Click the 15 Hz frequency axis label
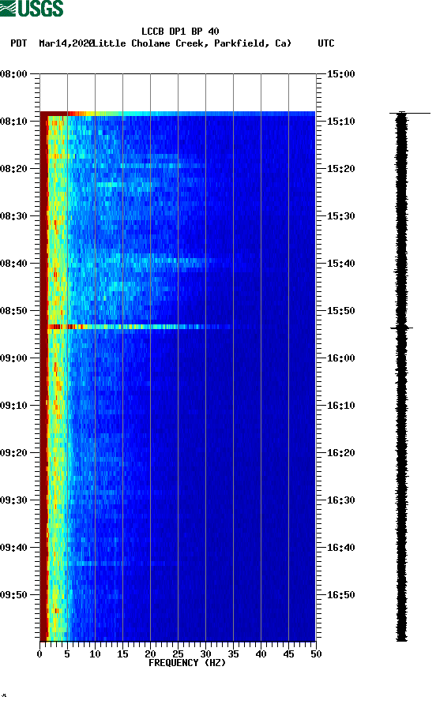 pos(122,654)
